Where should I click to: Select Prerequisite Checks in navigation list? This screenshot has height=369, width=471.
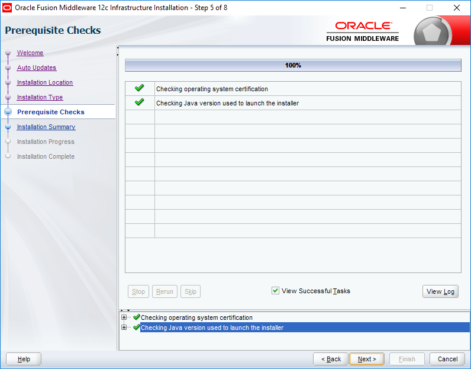point(51,112)
